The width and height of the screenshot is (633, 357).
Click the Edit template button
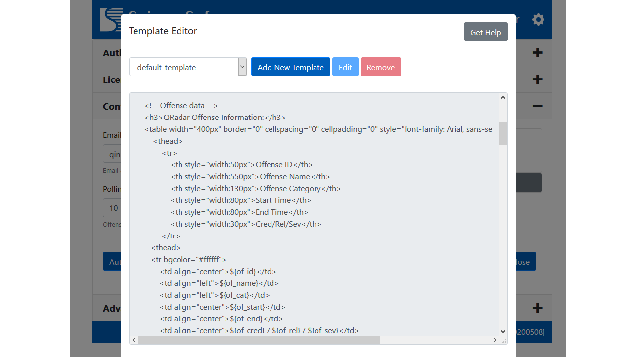click(345, 67)
